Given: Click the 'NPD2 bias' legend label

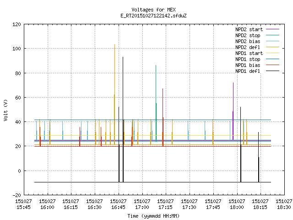Looking at the screenshot, I should click(x=248, y=41).
